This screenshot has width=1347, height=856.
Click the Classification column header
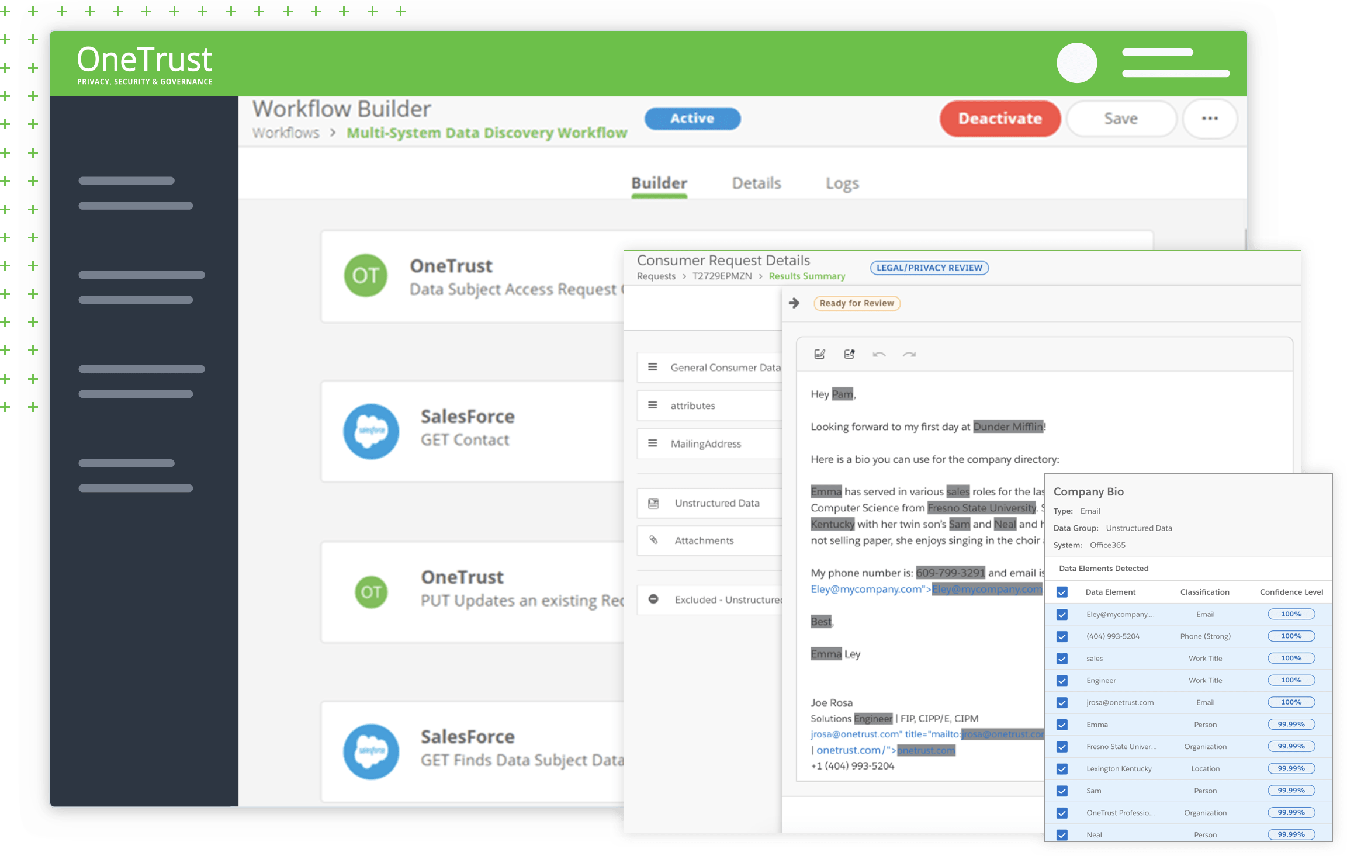click(1204, 592)
